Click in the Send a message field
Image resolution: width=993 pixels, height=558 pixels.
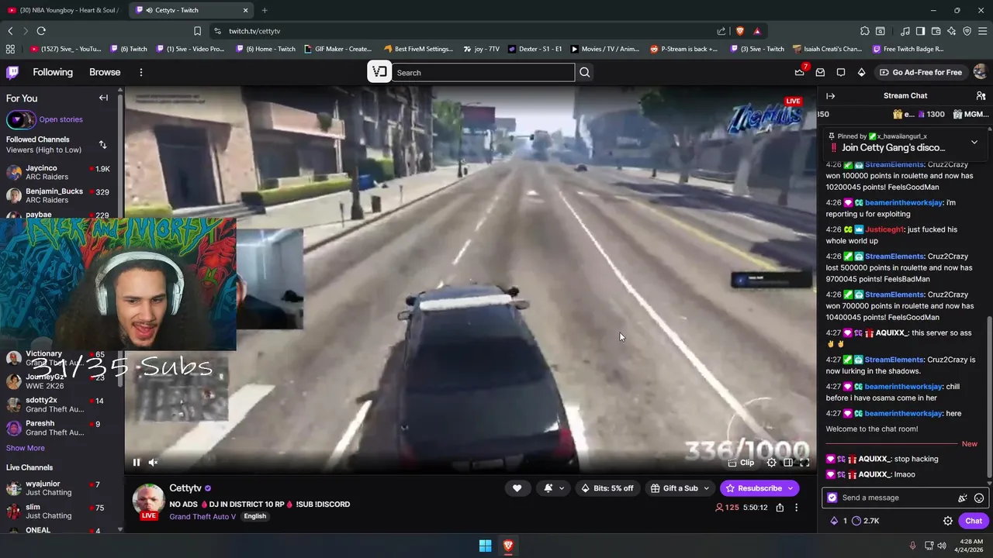tap(897, 498)
